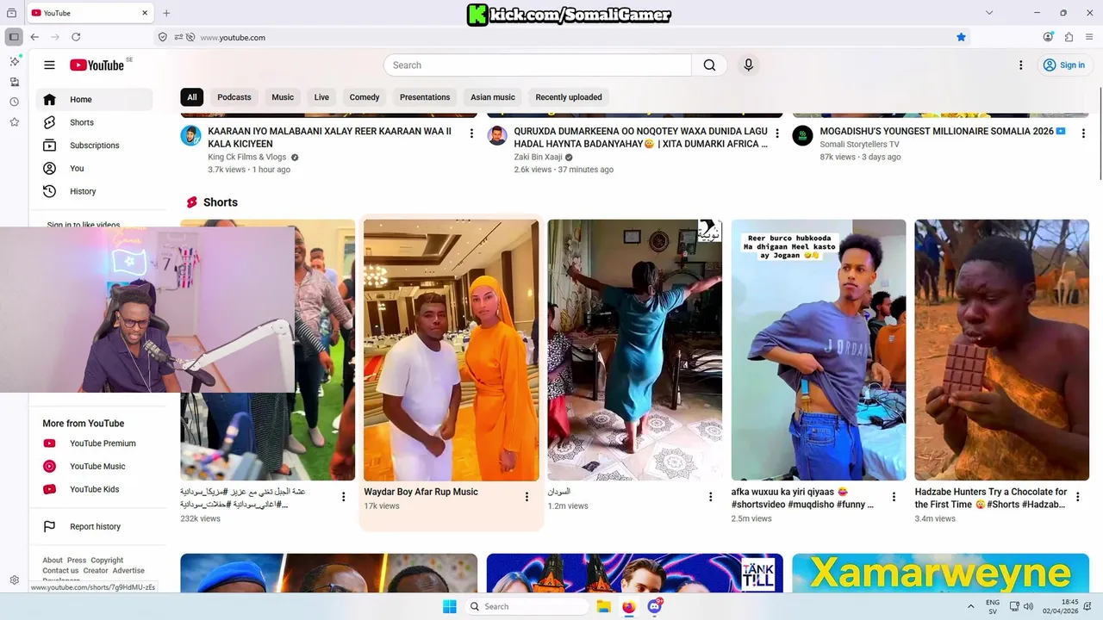Select the Live filter chip
Image resolution: width=1103 pixels, height=620 pixels.
[x=321, y=97]
